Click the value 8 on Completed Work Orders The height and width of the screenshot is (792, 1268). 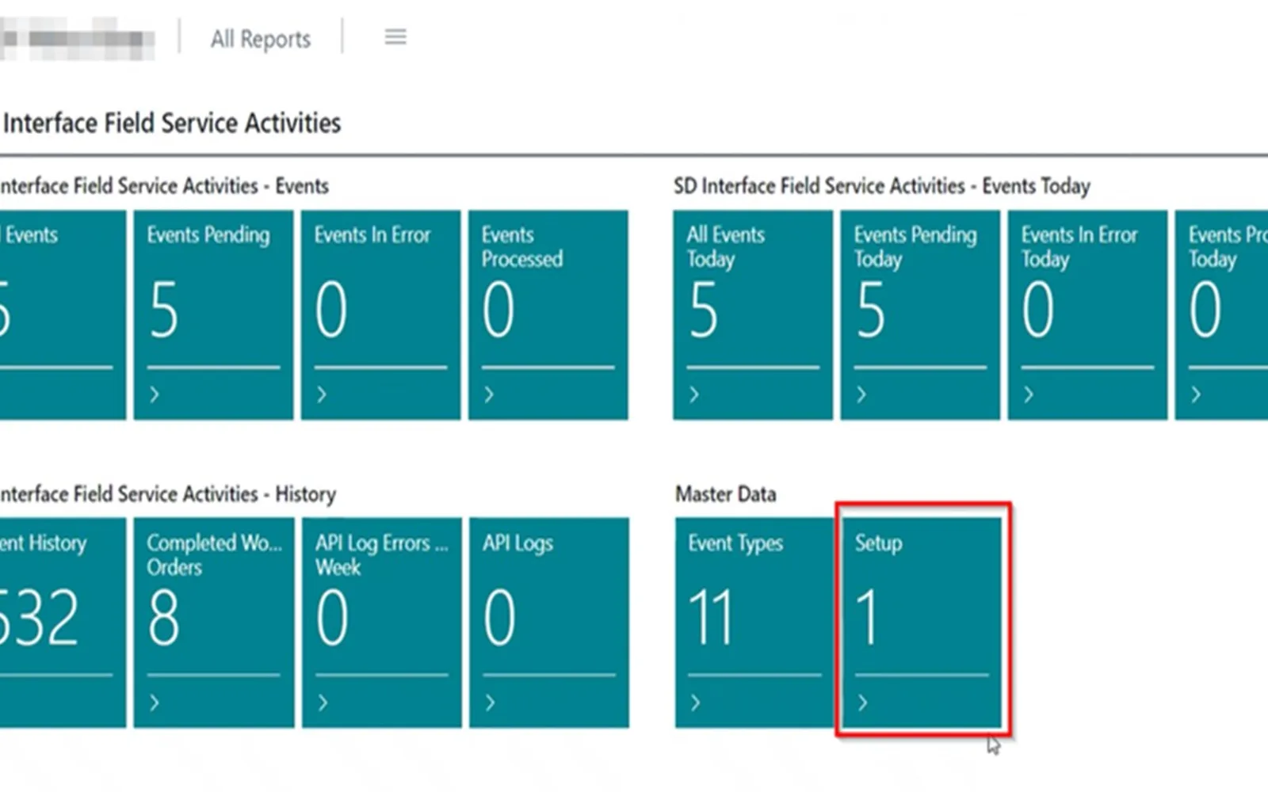163,618
